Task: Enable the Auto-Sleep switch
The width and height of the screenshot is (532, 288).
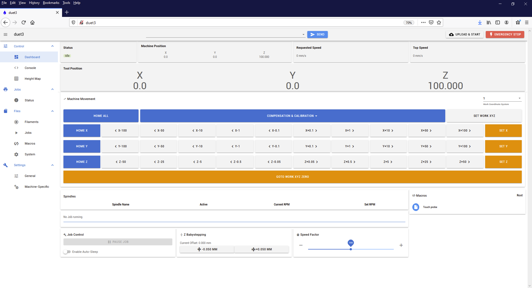Action: tap(67, 252)
